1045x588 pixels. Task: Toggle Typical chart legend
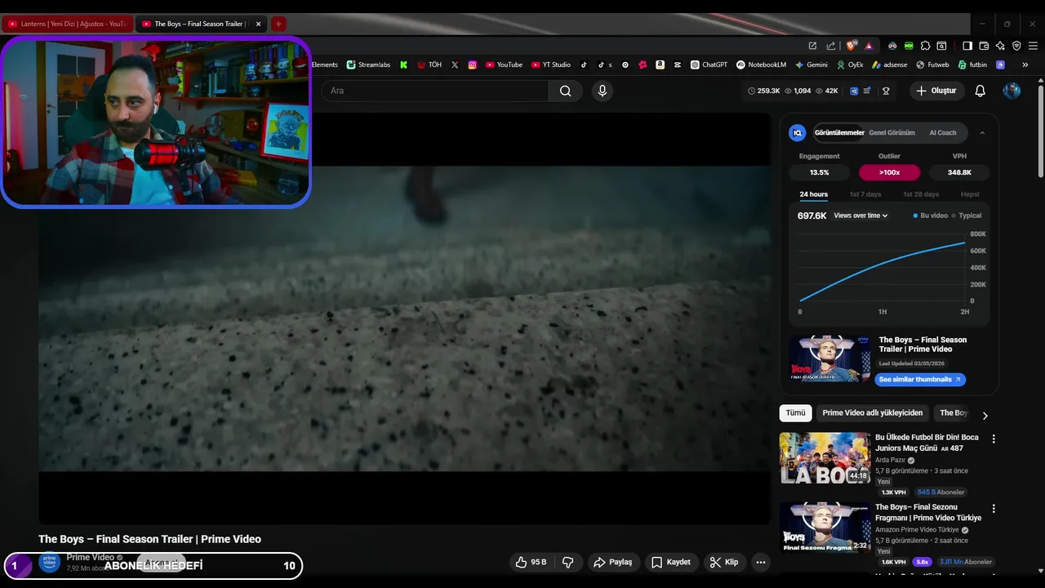point(966,216)
